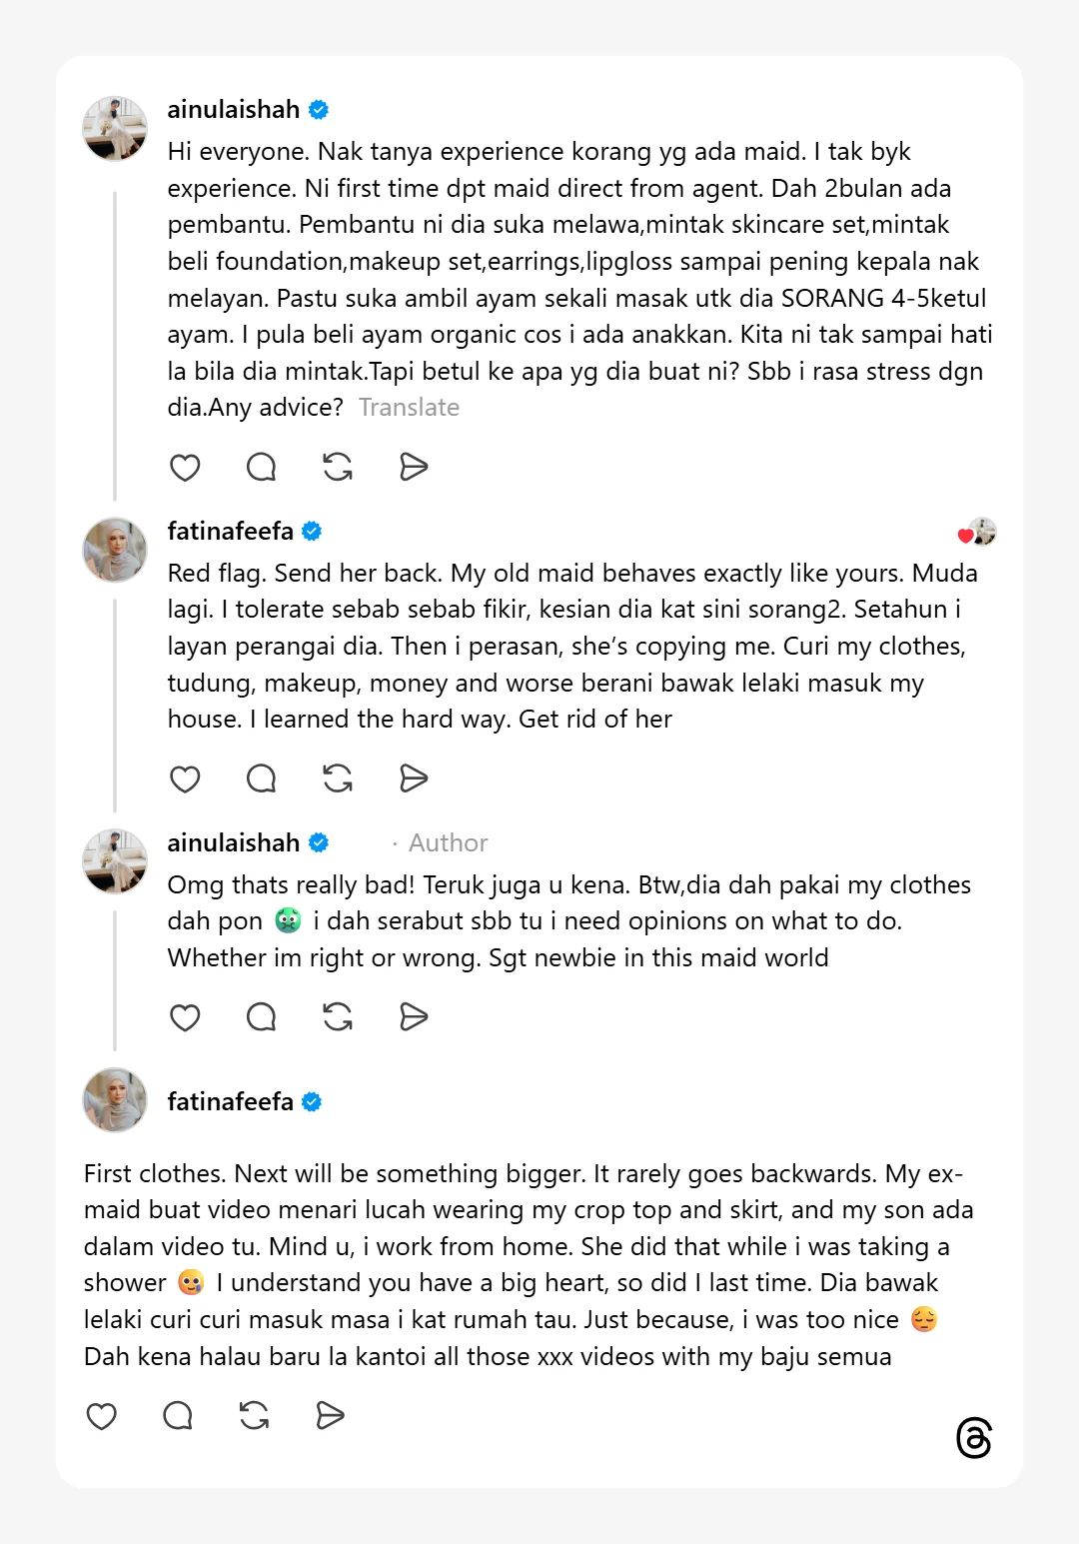Repost ainulaishah's first post
The image size is (1079, 1544).
tap(338, 467)
